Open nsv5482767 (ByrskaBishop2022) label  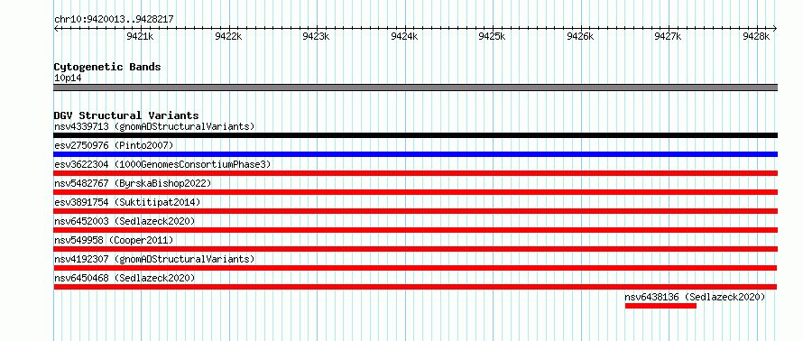point(133,183)
